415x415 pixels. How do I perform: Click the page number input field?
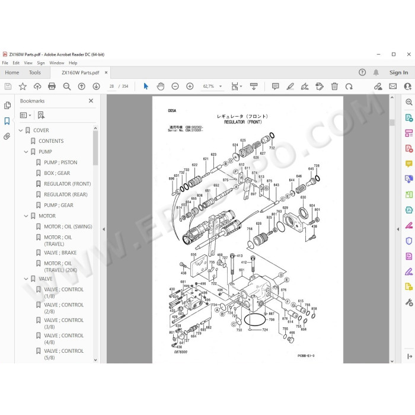coord(111,87)
